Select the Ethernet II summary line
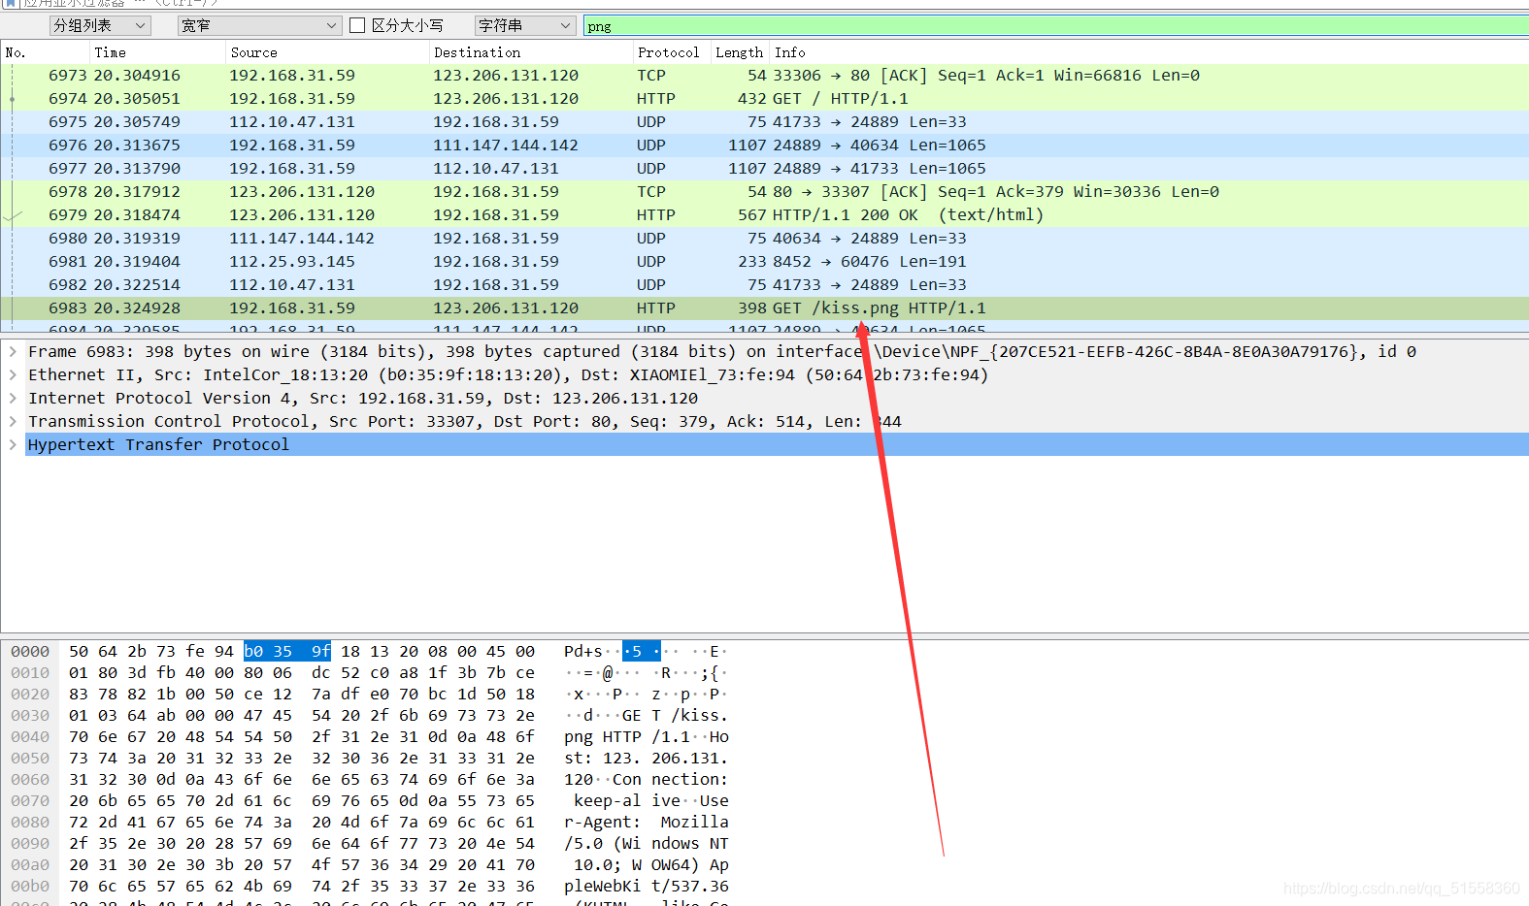The width and height of the screenshot is (1529, 906). [x=508, y=374]
